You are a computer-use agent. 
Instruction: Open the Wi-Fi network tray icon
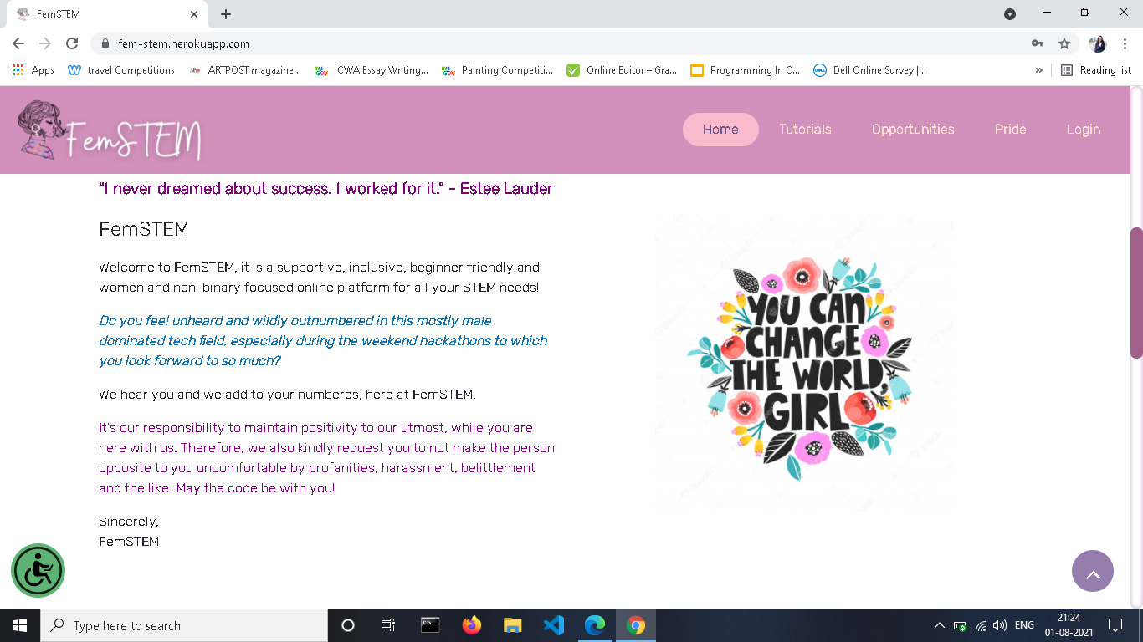point(981,625)
